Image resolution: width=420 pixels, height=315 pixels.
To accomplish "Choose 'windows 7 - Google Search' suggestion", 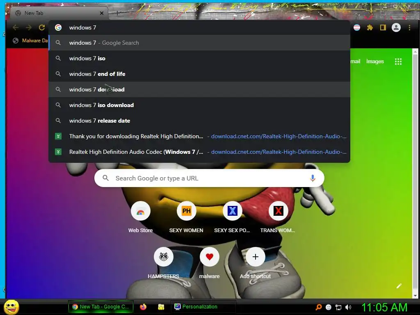I will [199, 43].
